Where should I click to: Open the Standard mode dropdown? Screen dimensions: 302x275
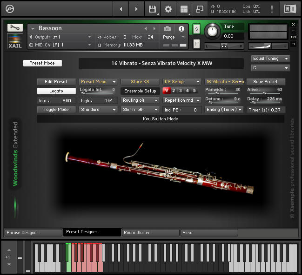(98, 110)
